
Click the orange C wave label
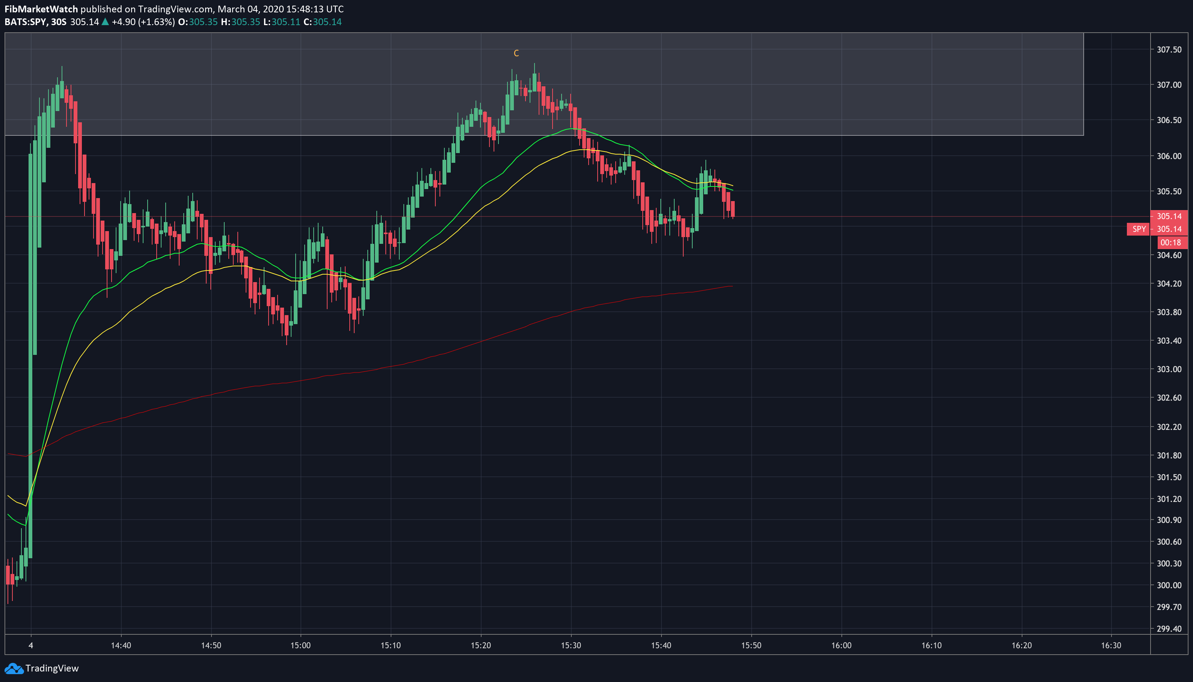pyautogui.click(x=516, y=53)
